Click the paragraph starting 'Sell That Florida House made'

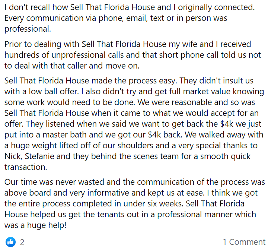click(x=134, y=124)
